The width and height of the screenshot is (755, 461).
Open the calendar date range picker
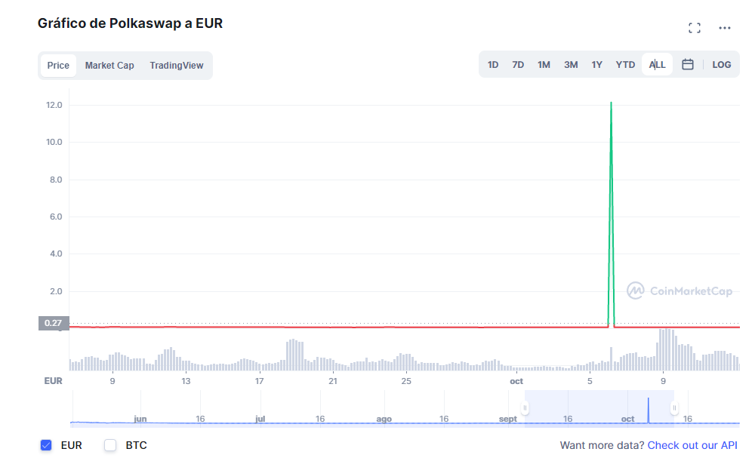(x=688, y=65)
